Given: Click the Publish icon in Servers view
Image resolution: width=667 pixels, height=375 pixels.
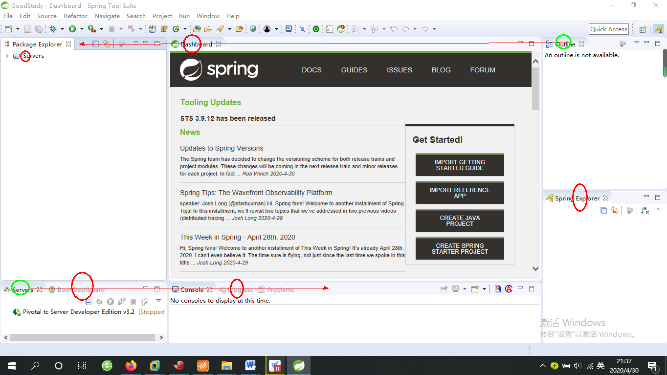Looking at the screenshot, I should [144, 302].
